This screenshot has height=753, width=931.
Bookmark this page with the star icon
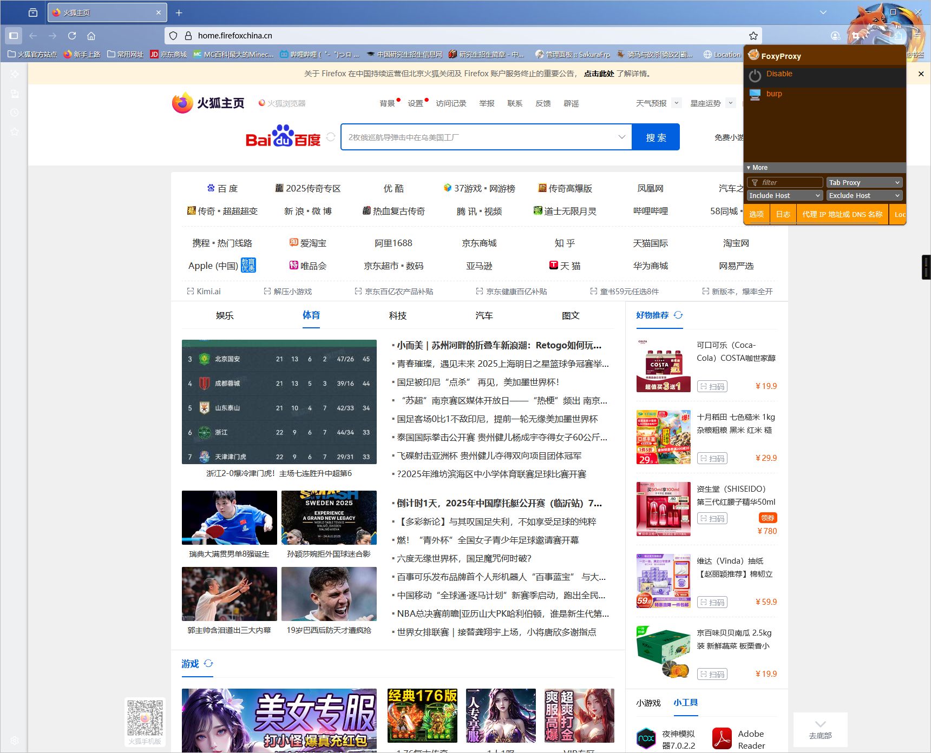coord(753,36)
